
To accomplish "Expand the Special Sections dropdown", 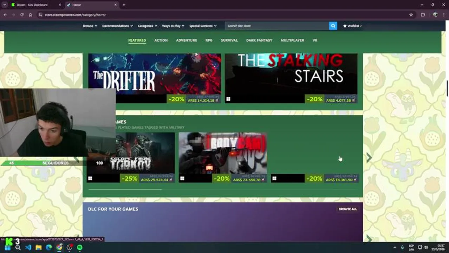I will pos(203,26).
